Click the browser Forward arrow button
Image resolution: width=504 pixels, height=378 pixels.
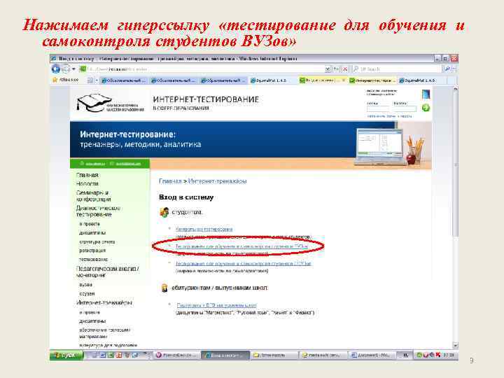click(66, 69)
